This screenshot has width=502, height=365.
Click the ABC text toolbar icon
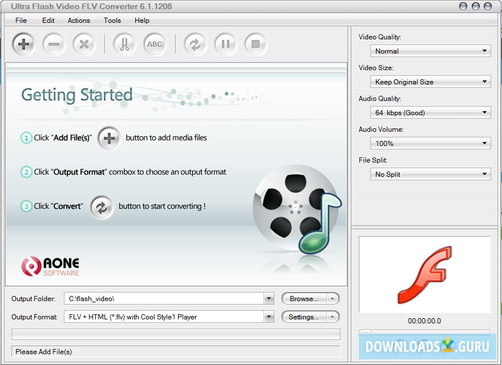(x=155, y=44)
